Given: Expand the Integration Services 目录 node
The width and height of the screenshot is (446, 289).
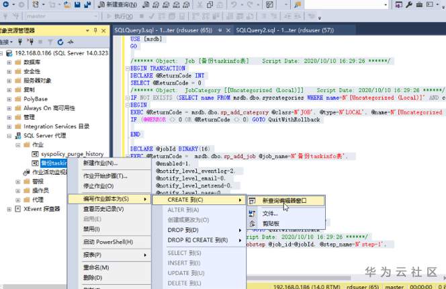Looking at the screenshot, I should click(9, 126).
